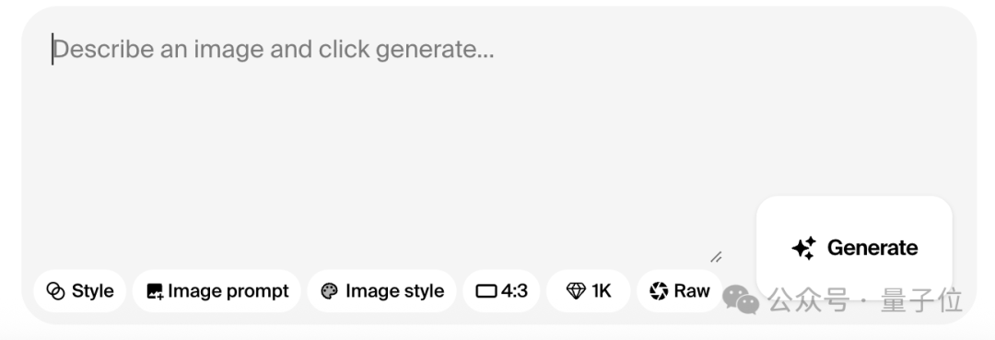995x340 pixels.
Task: Open the Image style picker
Action: point(382,291)
